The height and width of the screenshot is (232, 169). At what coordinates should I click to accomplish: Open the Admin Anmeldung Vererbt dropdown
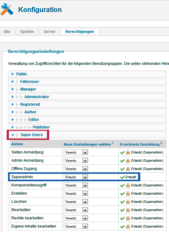point(76,160)
